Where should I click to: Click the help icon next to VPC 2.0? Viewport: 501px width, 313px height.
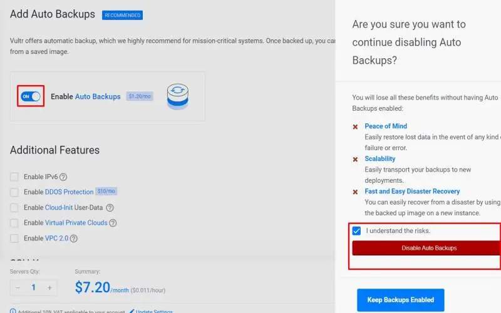click(x=74, y=239)
